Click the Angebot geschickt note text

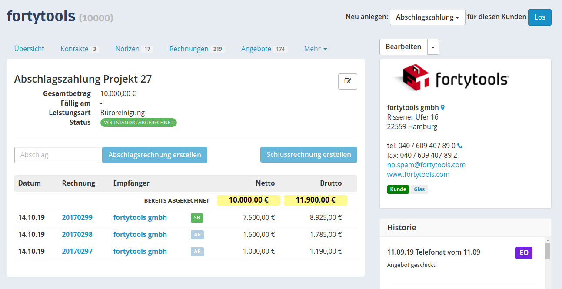point(411,265)
